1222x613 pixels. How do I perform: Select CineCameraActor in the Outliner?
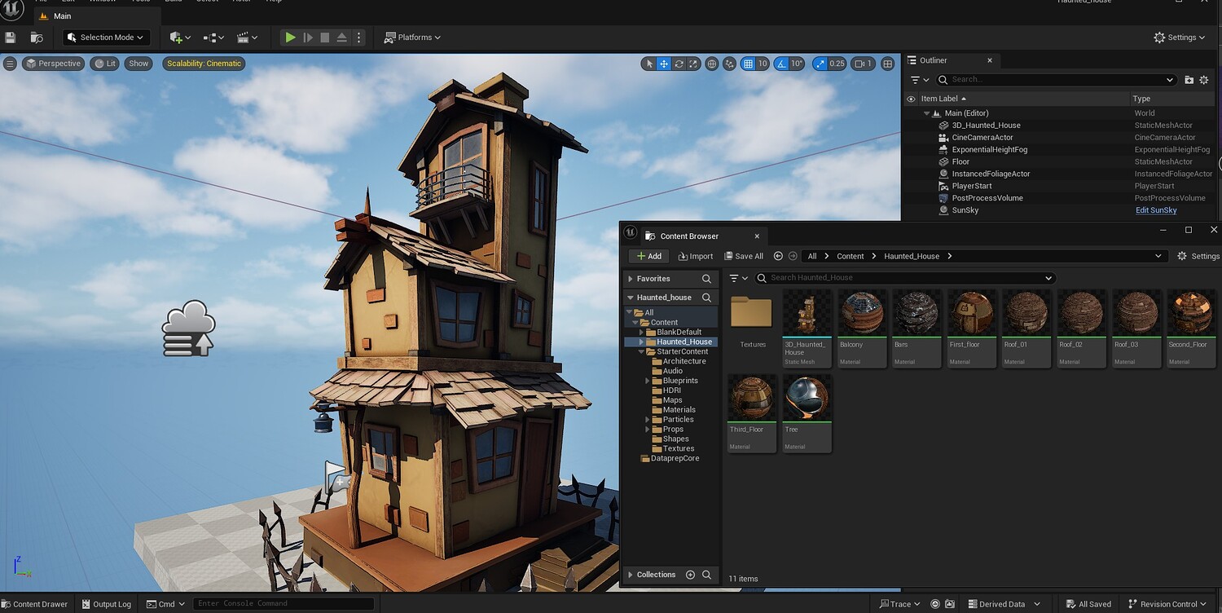(x=982, y=138)
